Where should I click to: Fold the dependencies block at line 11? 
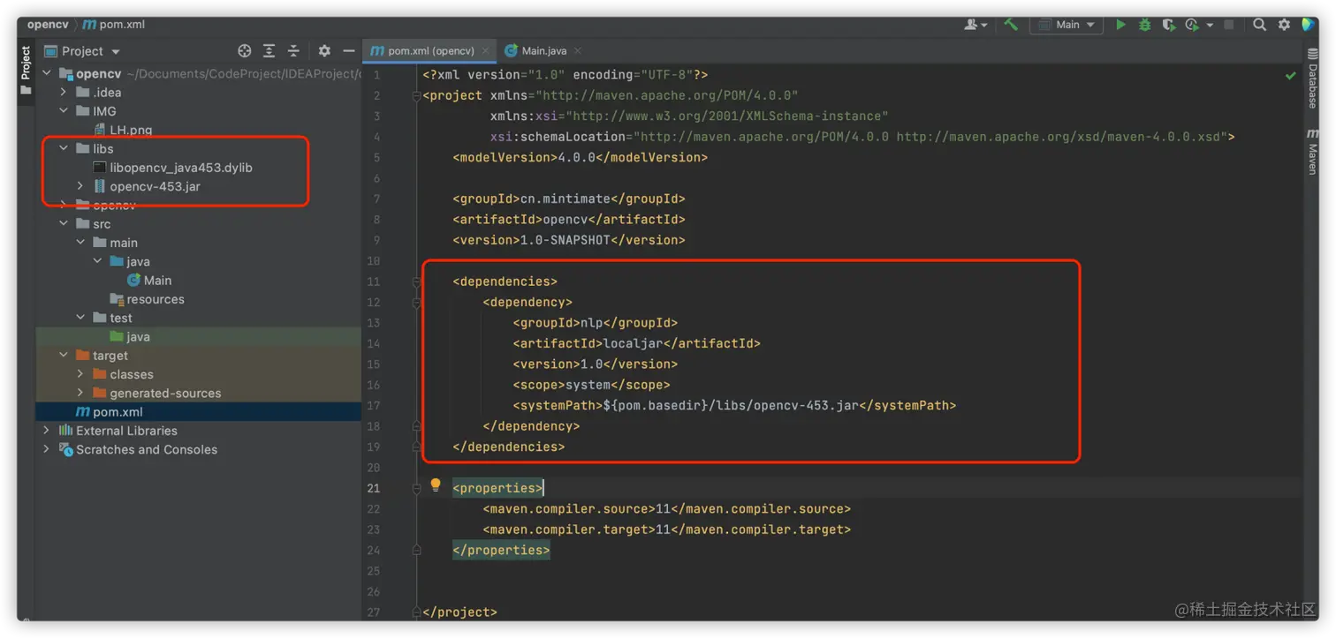pyautogui.click(x=416, y=281)
